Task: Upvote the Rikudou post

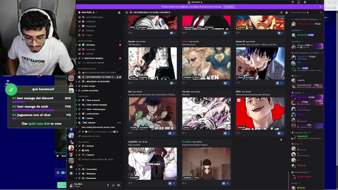Action: click(x=226, y=133)
